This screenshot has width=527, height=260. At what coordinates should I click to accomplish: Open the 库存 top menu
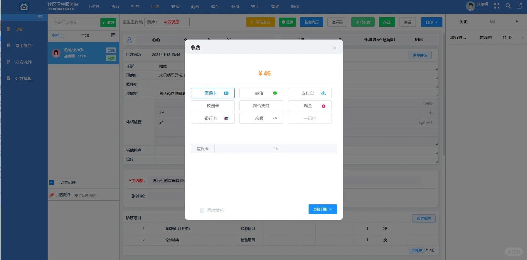[x=215, y=6]
